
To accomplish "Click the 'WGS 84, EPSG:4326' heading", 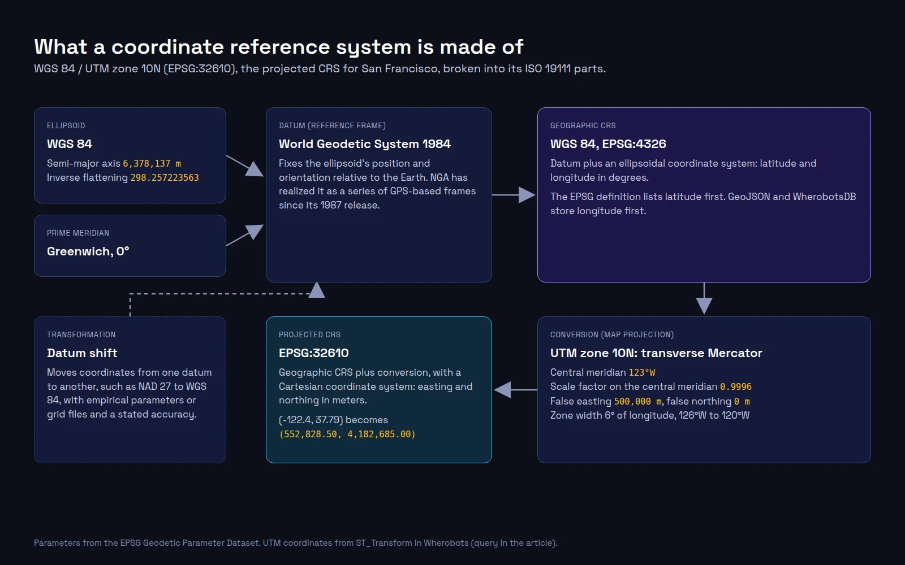I will coord(608,144).
